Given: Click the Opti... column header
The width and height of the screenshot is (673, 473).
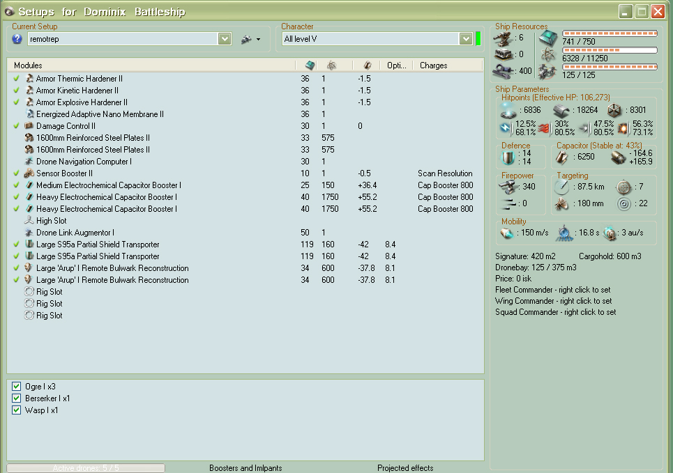Looking at the screenshot, I should click(397, 65).
